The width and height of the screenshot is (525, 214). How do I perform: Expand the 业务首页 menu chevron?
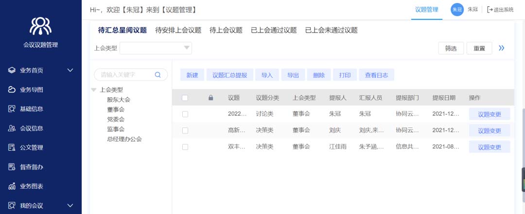tap(70, 70)
